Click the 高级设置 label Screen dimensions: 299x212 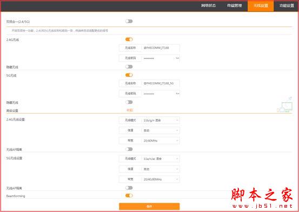pyautogui.click(x=12, y=110)
